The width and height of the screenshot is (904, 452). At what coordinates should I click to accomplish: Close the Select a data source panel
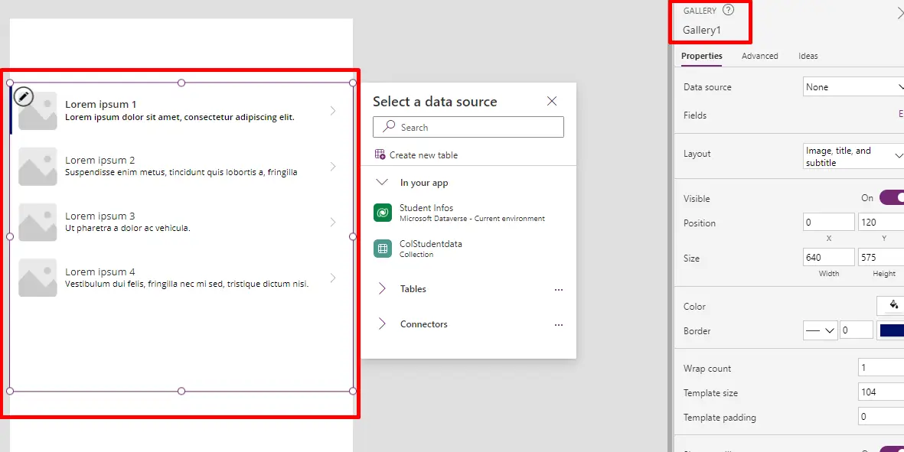pyautogui.click(x=552, y=102)
